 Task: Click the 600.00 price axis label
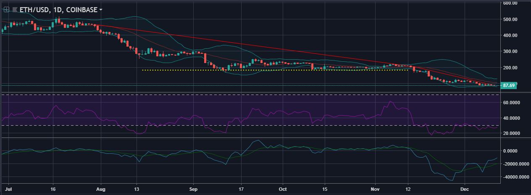pos(510,3)
